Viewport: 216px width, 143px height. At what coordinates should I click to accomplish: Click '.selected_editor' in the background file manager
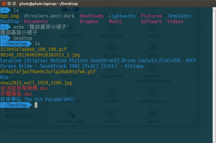click(x=70, y=122)
